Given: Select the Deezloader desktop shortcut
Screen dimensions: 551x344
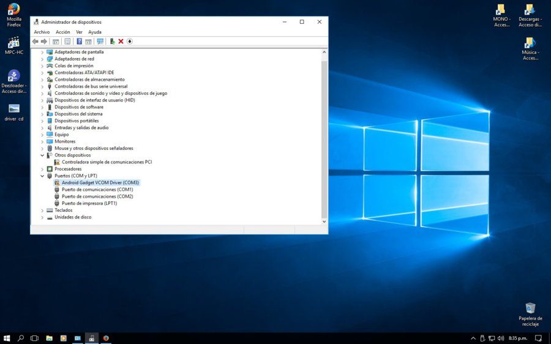Looking at the screenshot, I should 14,81.
